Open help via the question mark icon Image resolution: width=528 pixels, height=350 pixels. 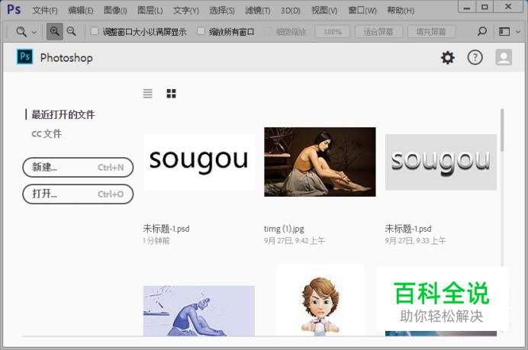tap(475, 58)
